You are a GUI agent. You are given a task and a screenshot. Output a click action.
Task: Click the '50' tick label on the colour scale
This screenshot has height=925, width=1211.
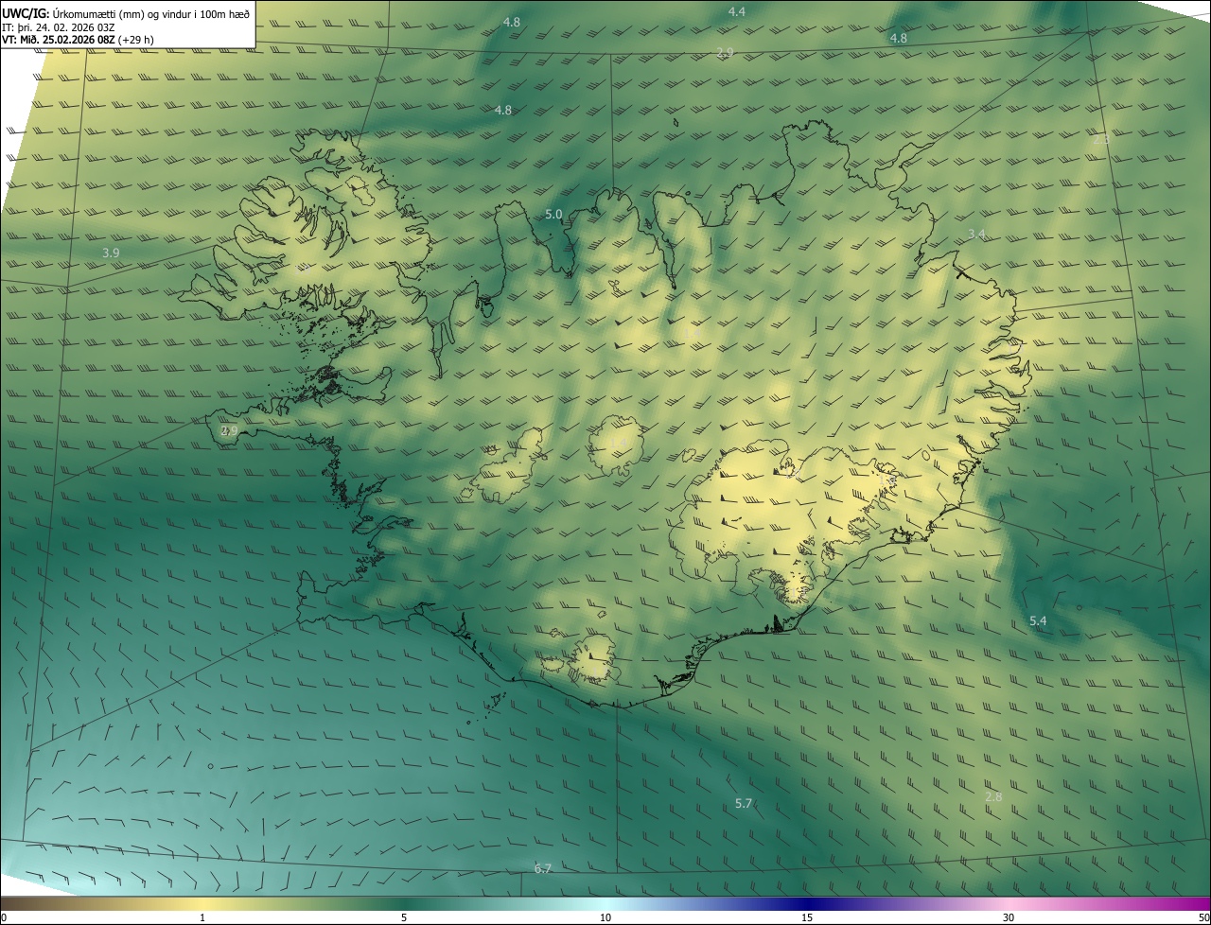pyautogui.click(x=1203, y=917)
